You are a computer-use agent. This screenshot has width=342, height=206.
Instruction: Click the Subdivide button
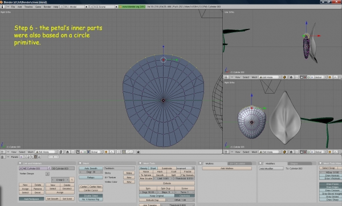167,168
